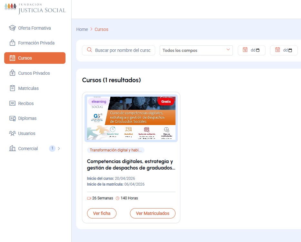Open the first date picker indicator
This screenshot has height=242, width=301.
point(258,50)
